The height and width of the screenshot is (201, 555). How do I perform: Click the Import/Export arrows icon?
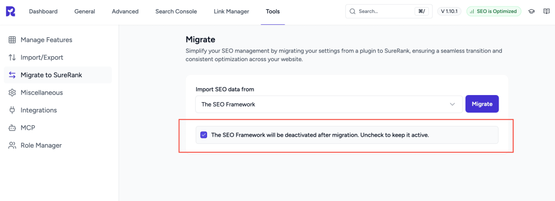(12, 57)
